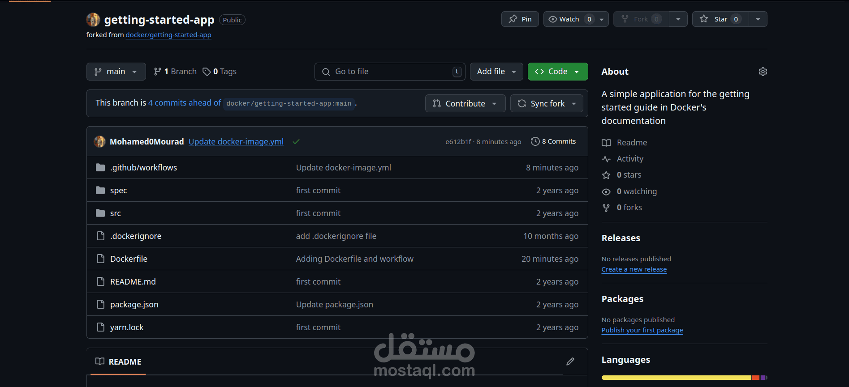Click the getting-started-app repository title
The height and width of the screenshot is (387, 849).
159,20
